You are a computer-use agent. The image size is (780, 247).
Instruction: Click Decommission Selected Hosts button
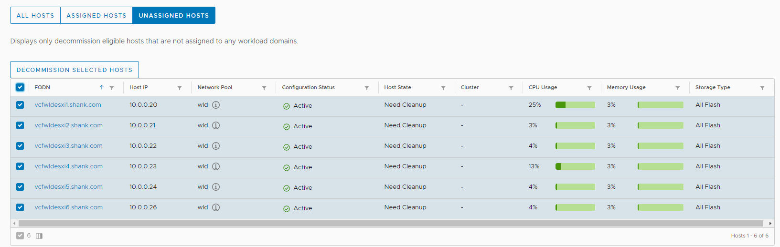point(75,70)
